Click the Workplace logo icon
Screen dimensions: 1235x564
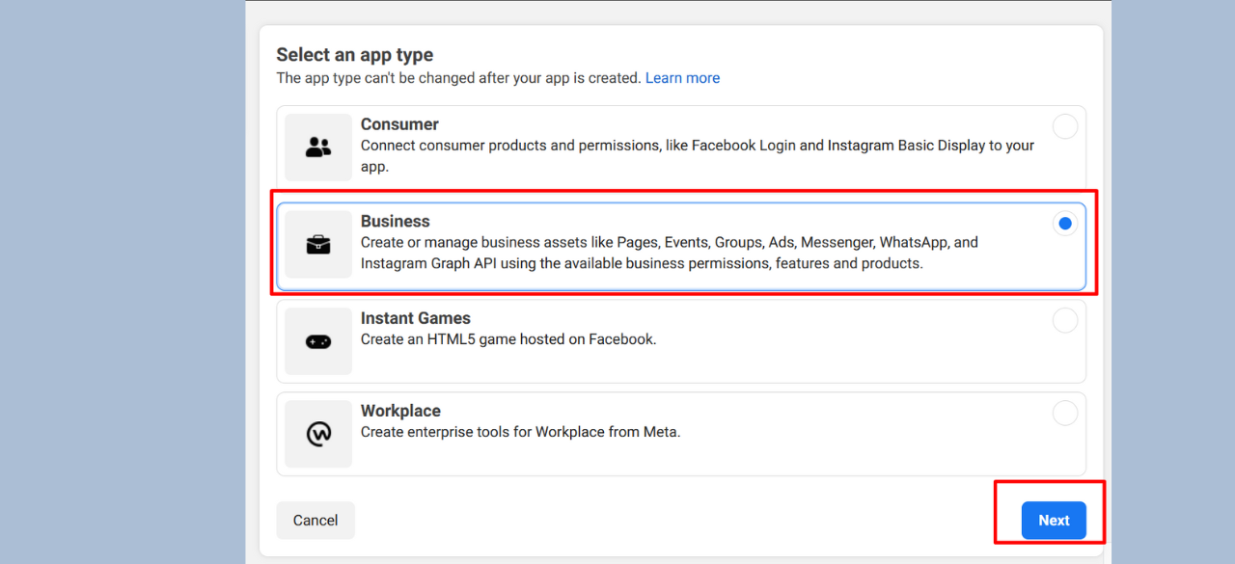318,434
